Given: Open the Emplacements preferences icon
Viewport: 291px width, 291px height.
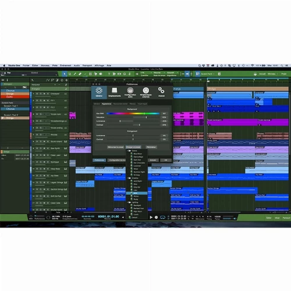Looking at the screenshot, I should tap(115, 92).
